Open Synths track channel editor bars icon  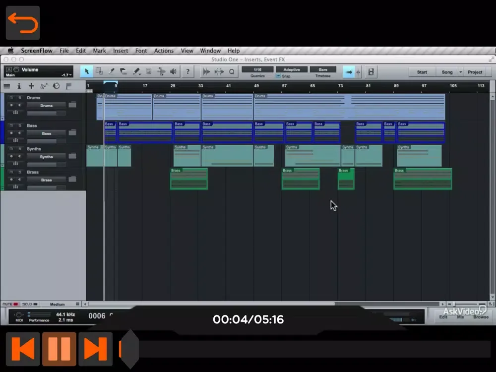coord(15,164)
